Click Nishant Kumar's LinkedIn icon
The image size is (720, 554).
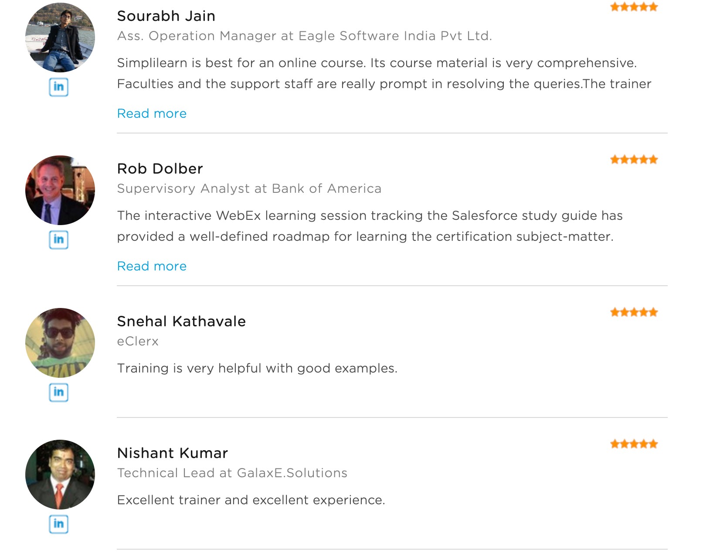[59, 524]
